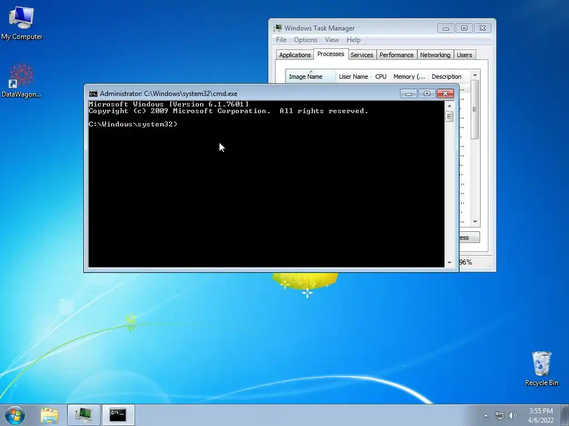Click Task Manager scrollbar down arrow

coord(475,222)
